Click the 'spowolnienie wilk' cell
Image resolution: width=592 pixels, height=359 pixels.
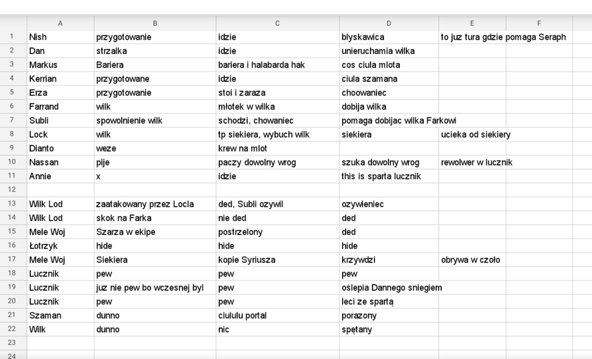(x=155, y=120)
